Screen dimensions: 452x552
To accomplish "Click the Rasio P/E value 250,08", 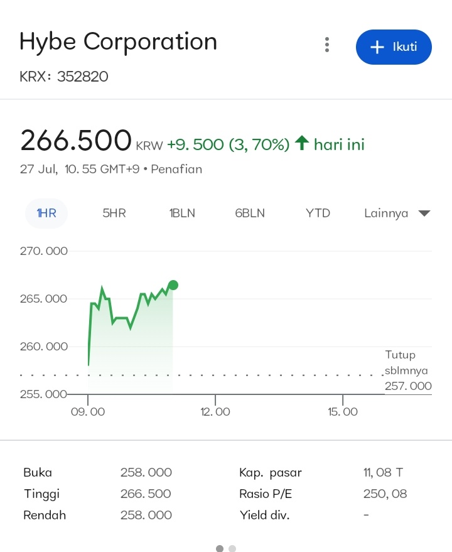I will [x=385, y=494].
